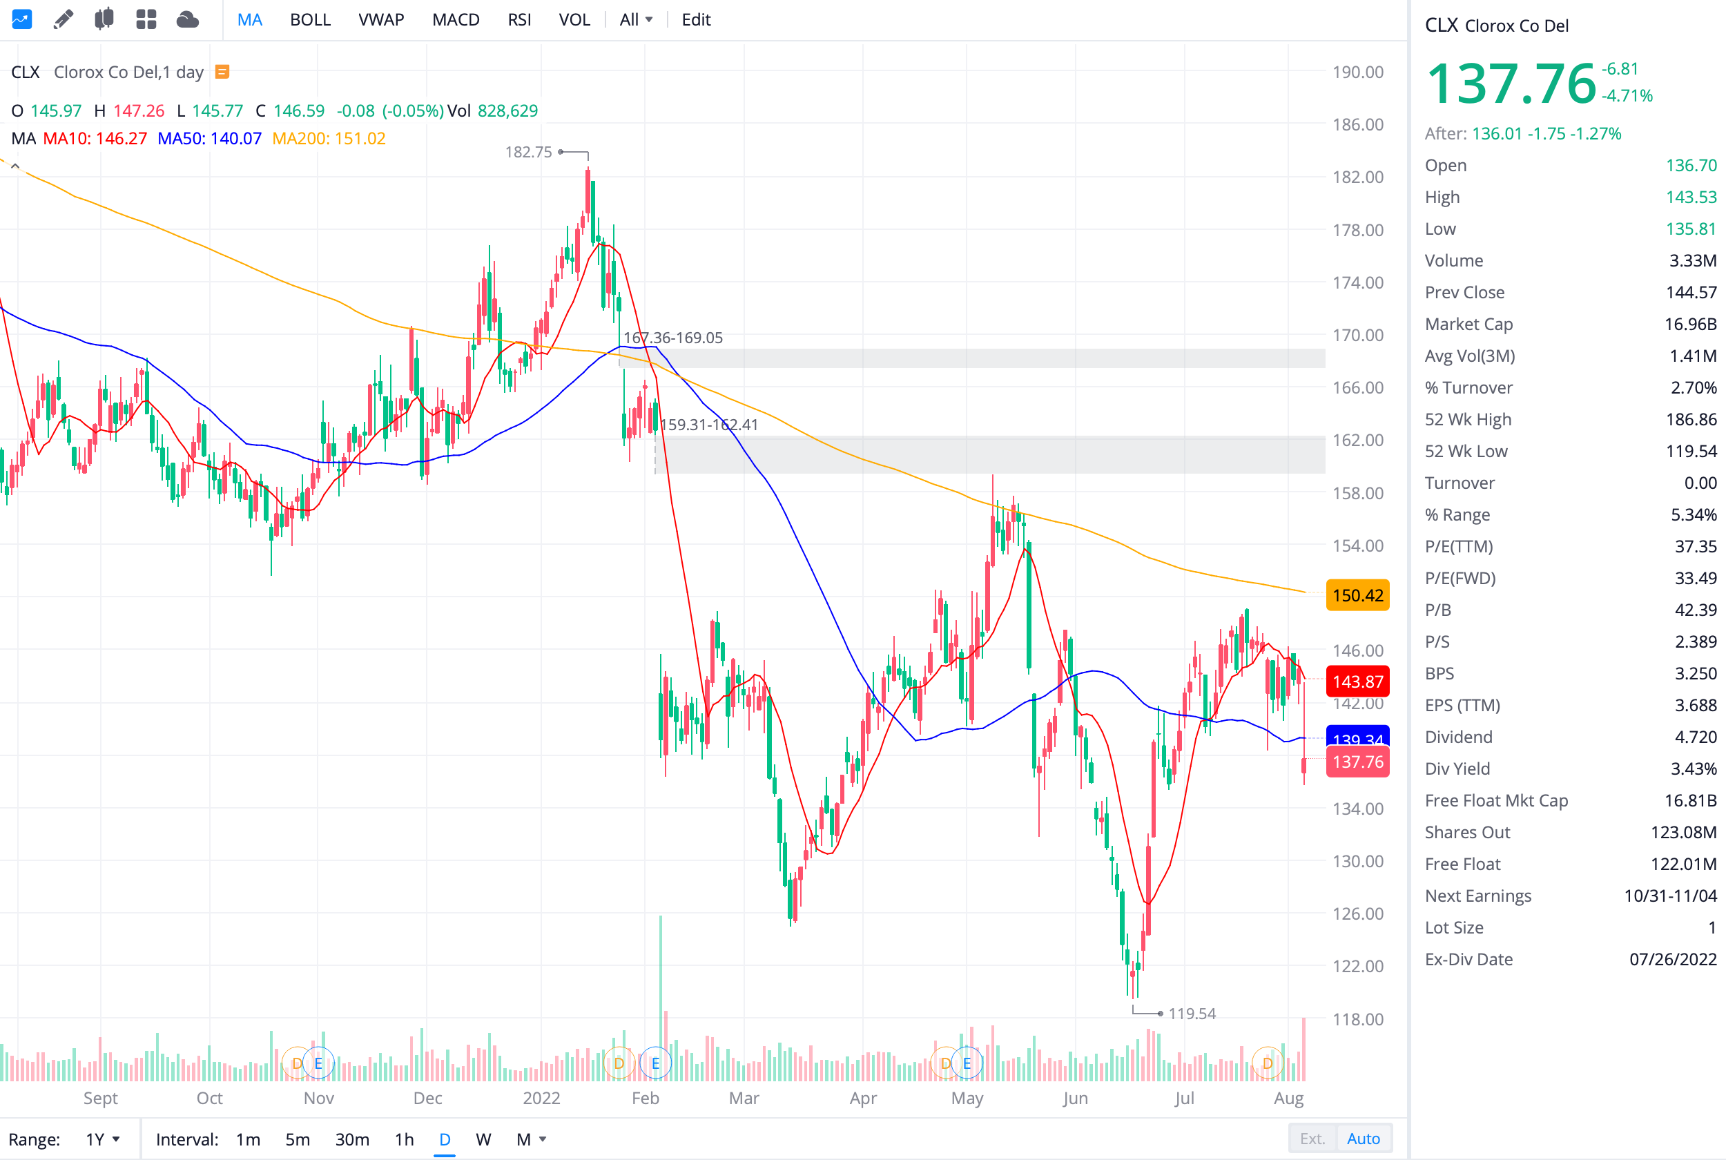Image resolution: width=1726 pixels, height=1160 pixels.
Task: Click the dividend D marker near August
Action: [1268, 1063]
